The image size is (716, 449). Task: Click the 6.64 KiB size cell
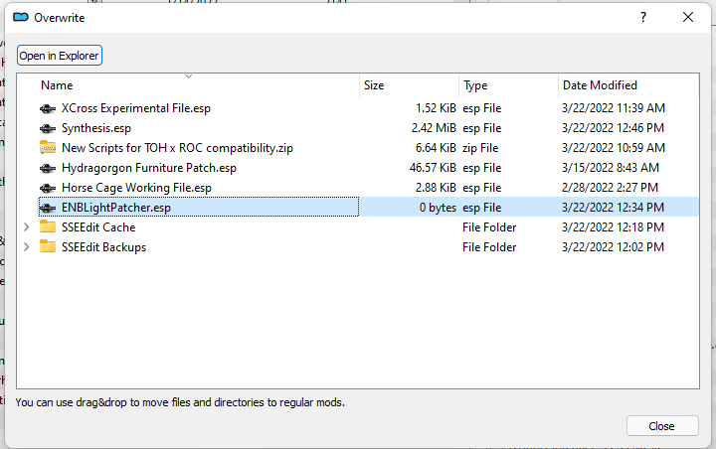click(436, 148)
